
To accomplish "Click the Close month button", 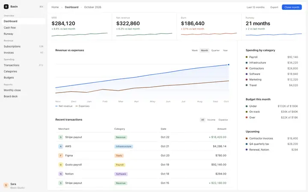I will click(x=292, y=7).
